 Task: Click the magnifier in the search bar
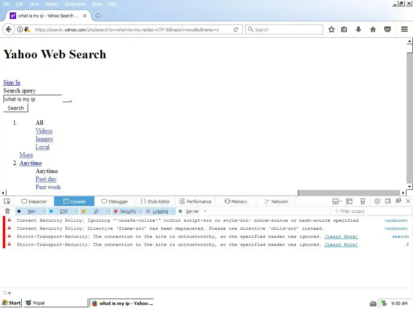point(250,29)
